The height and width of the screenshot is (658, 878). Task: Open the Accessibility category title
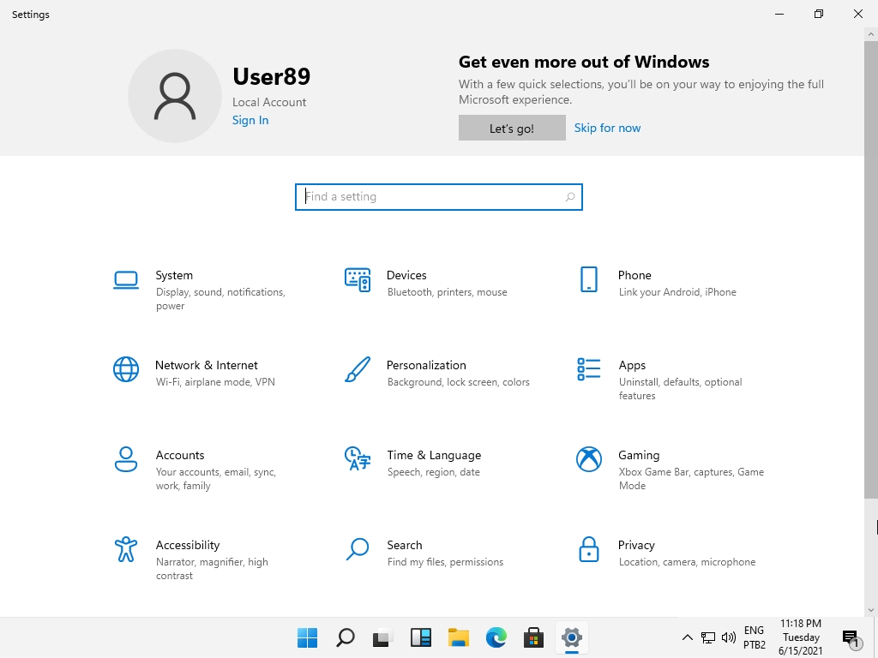[x=188, y=545]
